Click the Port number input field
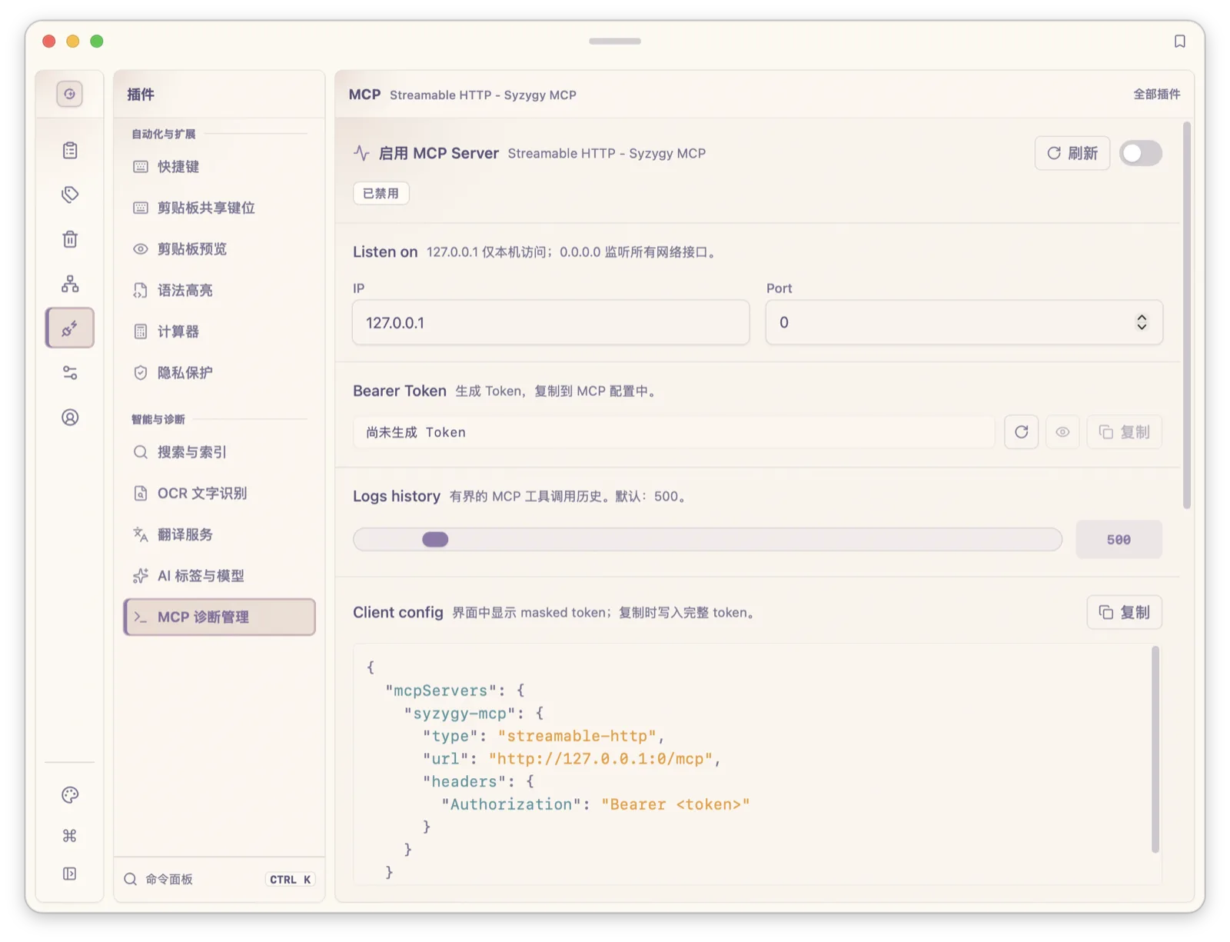Screen dimensions: 1230x942 point(964,322)
